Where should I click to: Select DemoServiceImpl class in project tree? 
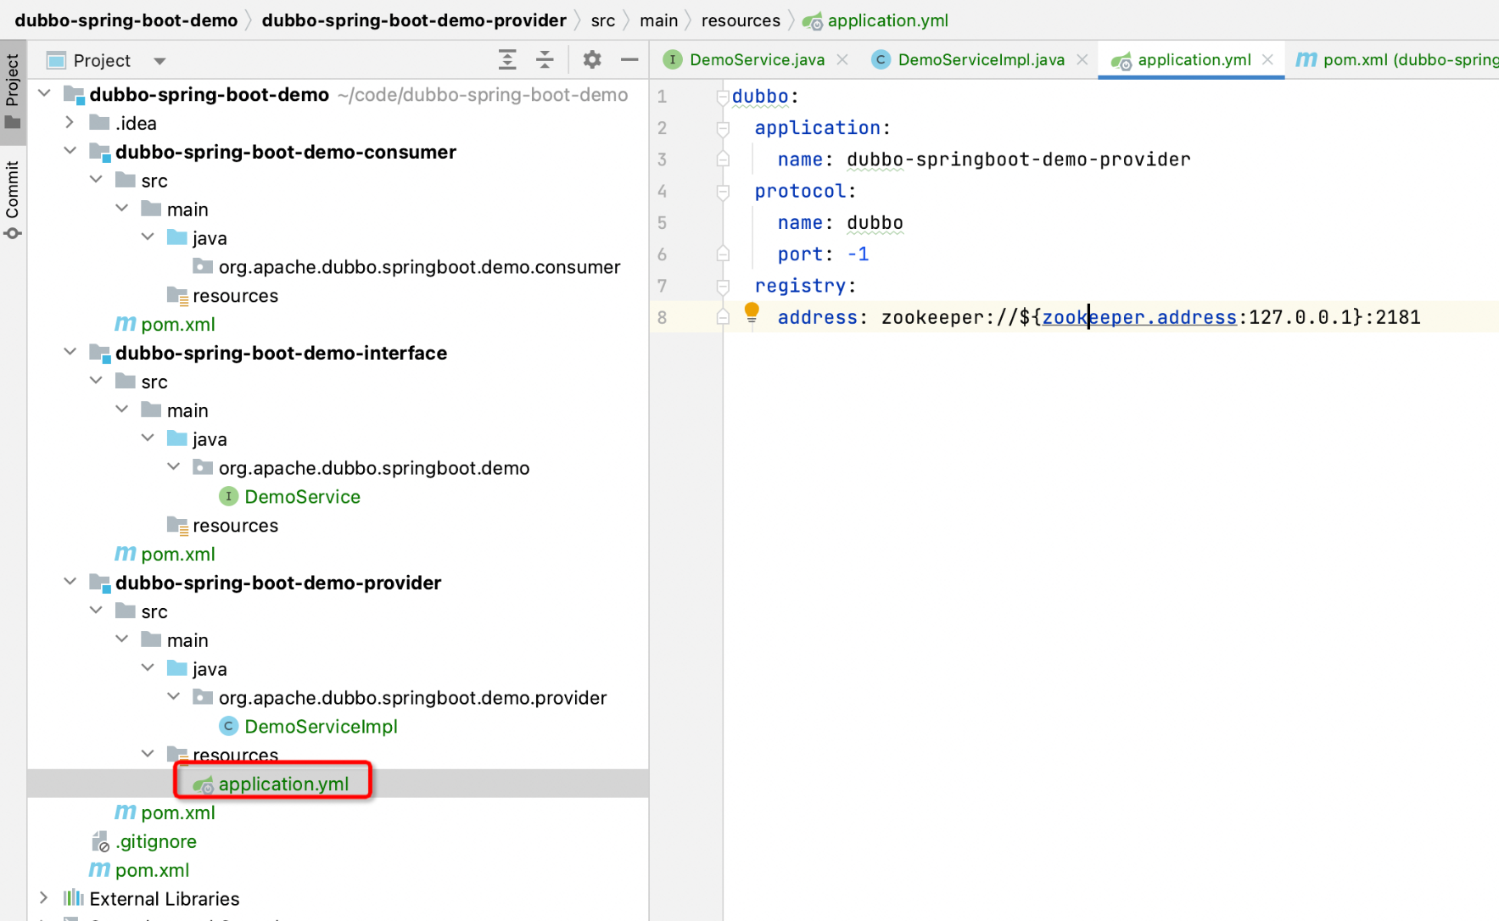pos(320,727)
